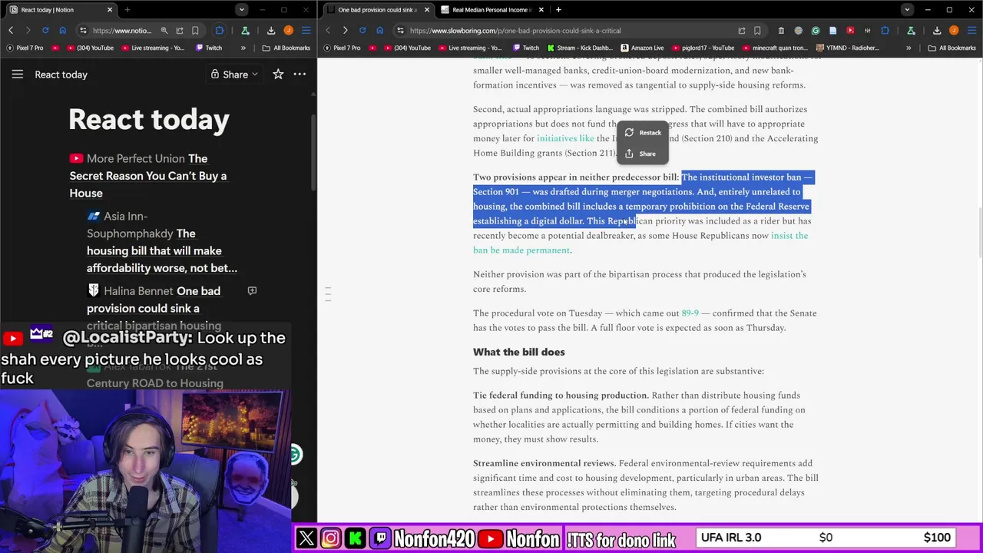Viewport: 983px width, 553px height.
Task: Open tab search dropdown in Notion window
Action: pyautogui.click(x=242, y=10)
